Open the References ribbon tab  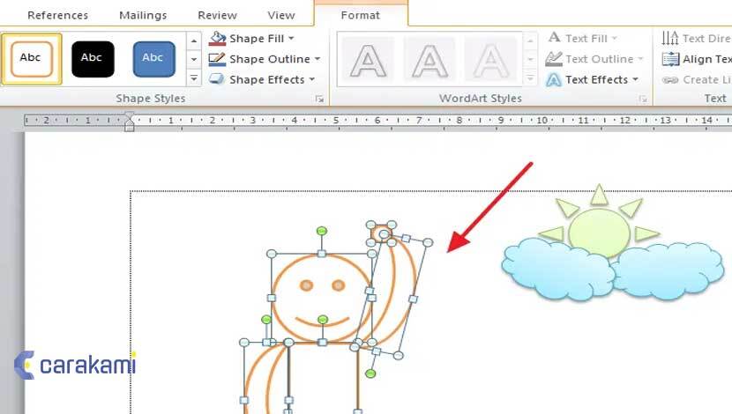[57, 15]
